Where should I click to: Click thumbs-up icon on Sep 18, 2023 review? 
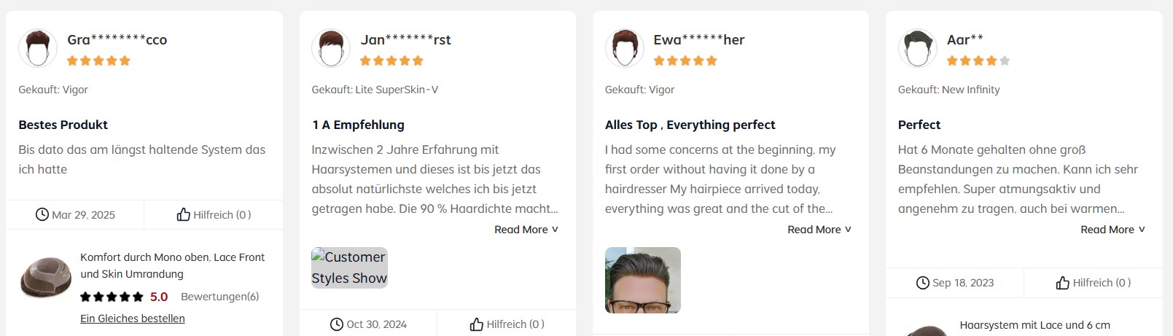click(1063, 283)
